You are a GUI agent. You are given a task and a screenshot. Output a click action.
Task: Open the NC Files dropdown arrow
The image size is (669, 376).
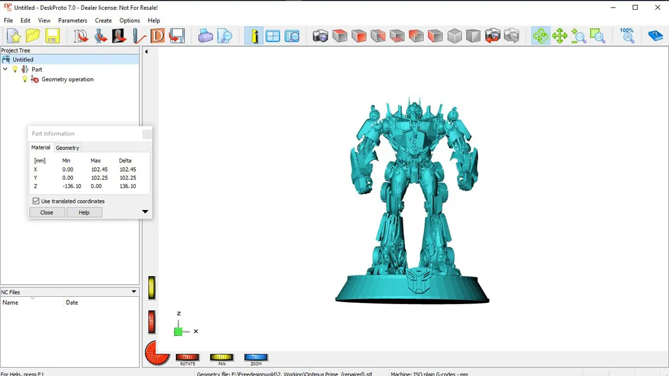pyautogui.click(x=134, y=292)
